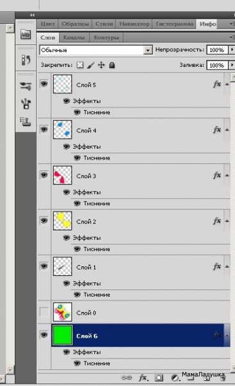The height and width of the screenshot is (386, 235).
Task: Open the Clone Source stamp panel icon
Action: [x=26, y=122]
